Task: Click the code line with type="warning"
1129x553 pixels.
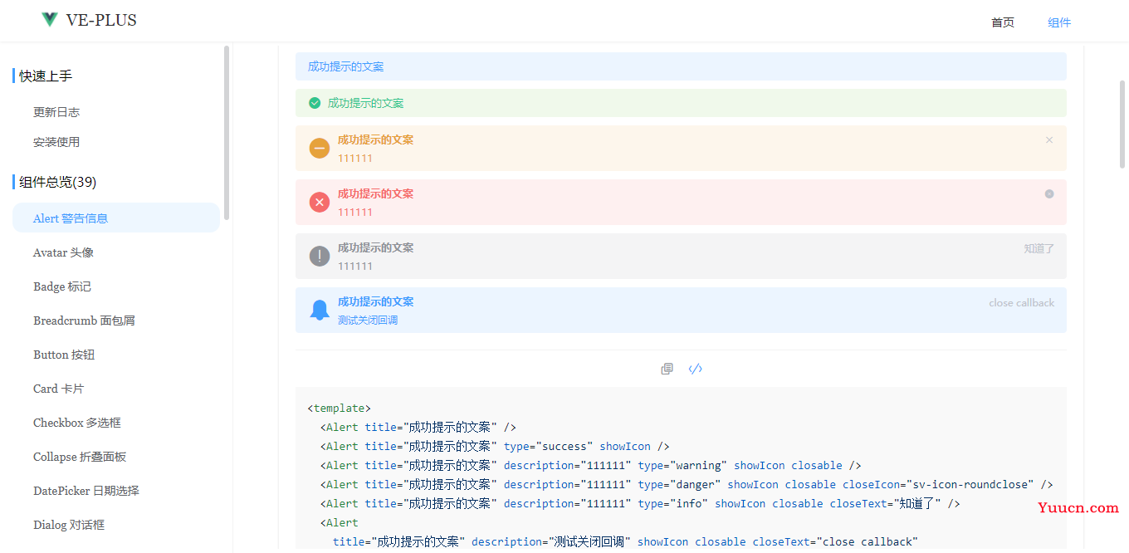Action: tap(590, 466)
